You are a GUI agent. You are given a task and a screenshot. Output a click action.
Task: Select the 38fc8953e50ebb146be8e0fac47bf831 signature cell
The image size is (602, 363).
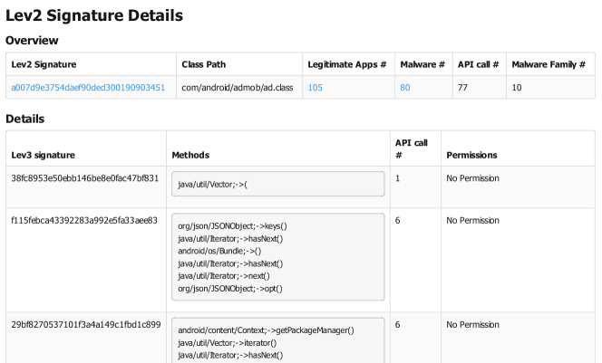tap(85, 178)
